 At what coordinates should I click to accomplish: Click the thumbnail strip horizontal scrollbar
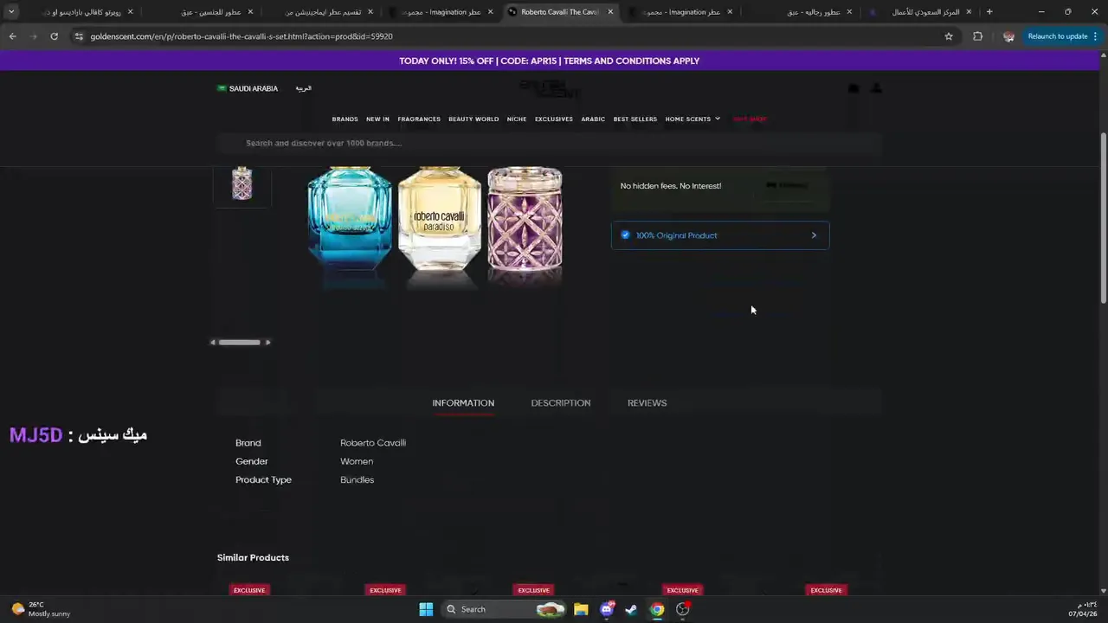(x=240, y=342)
